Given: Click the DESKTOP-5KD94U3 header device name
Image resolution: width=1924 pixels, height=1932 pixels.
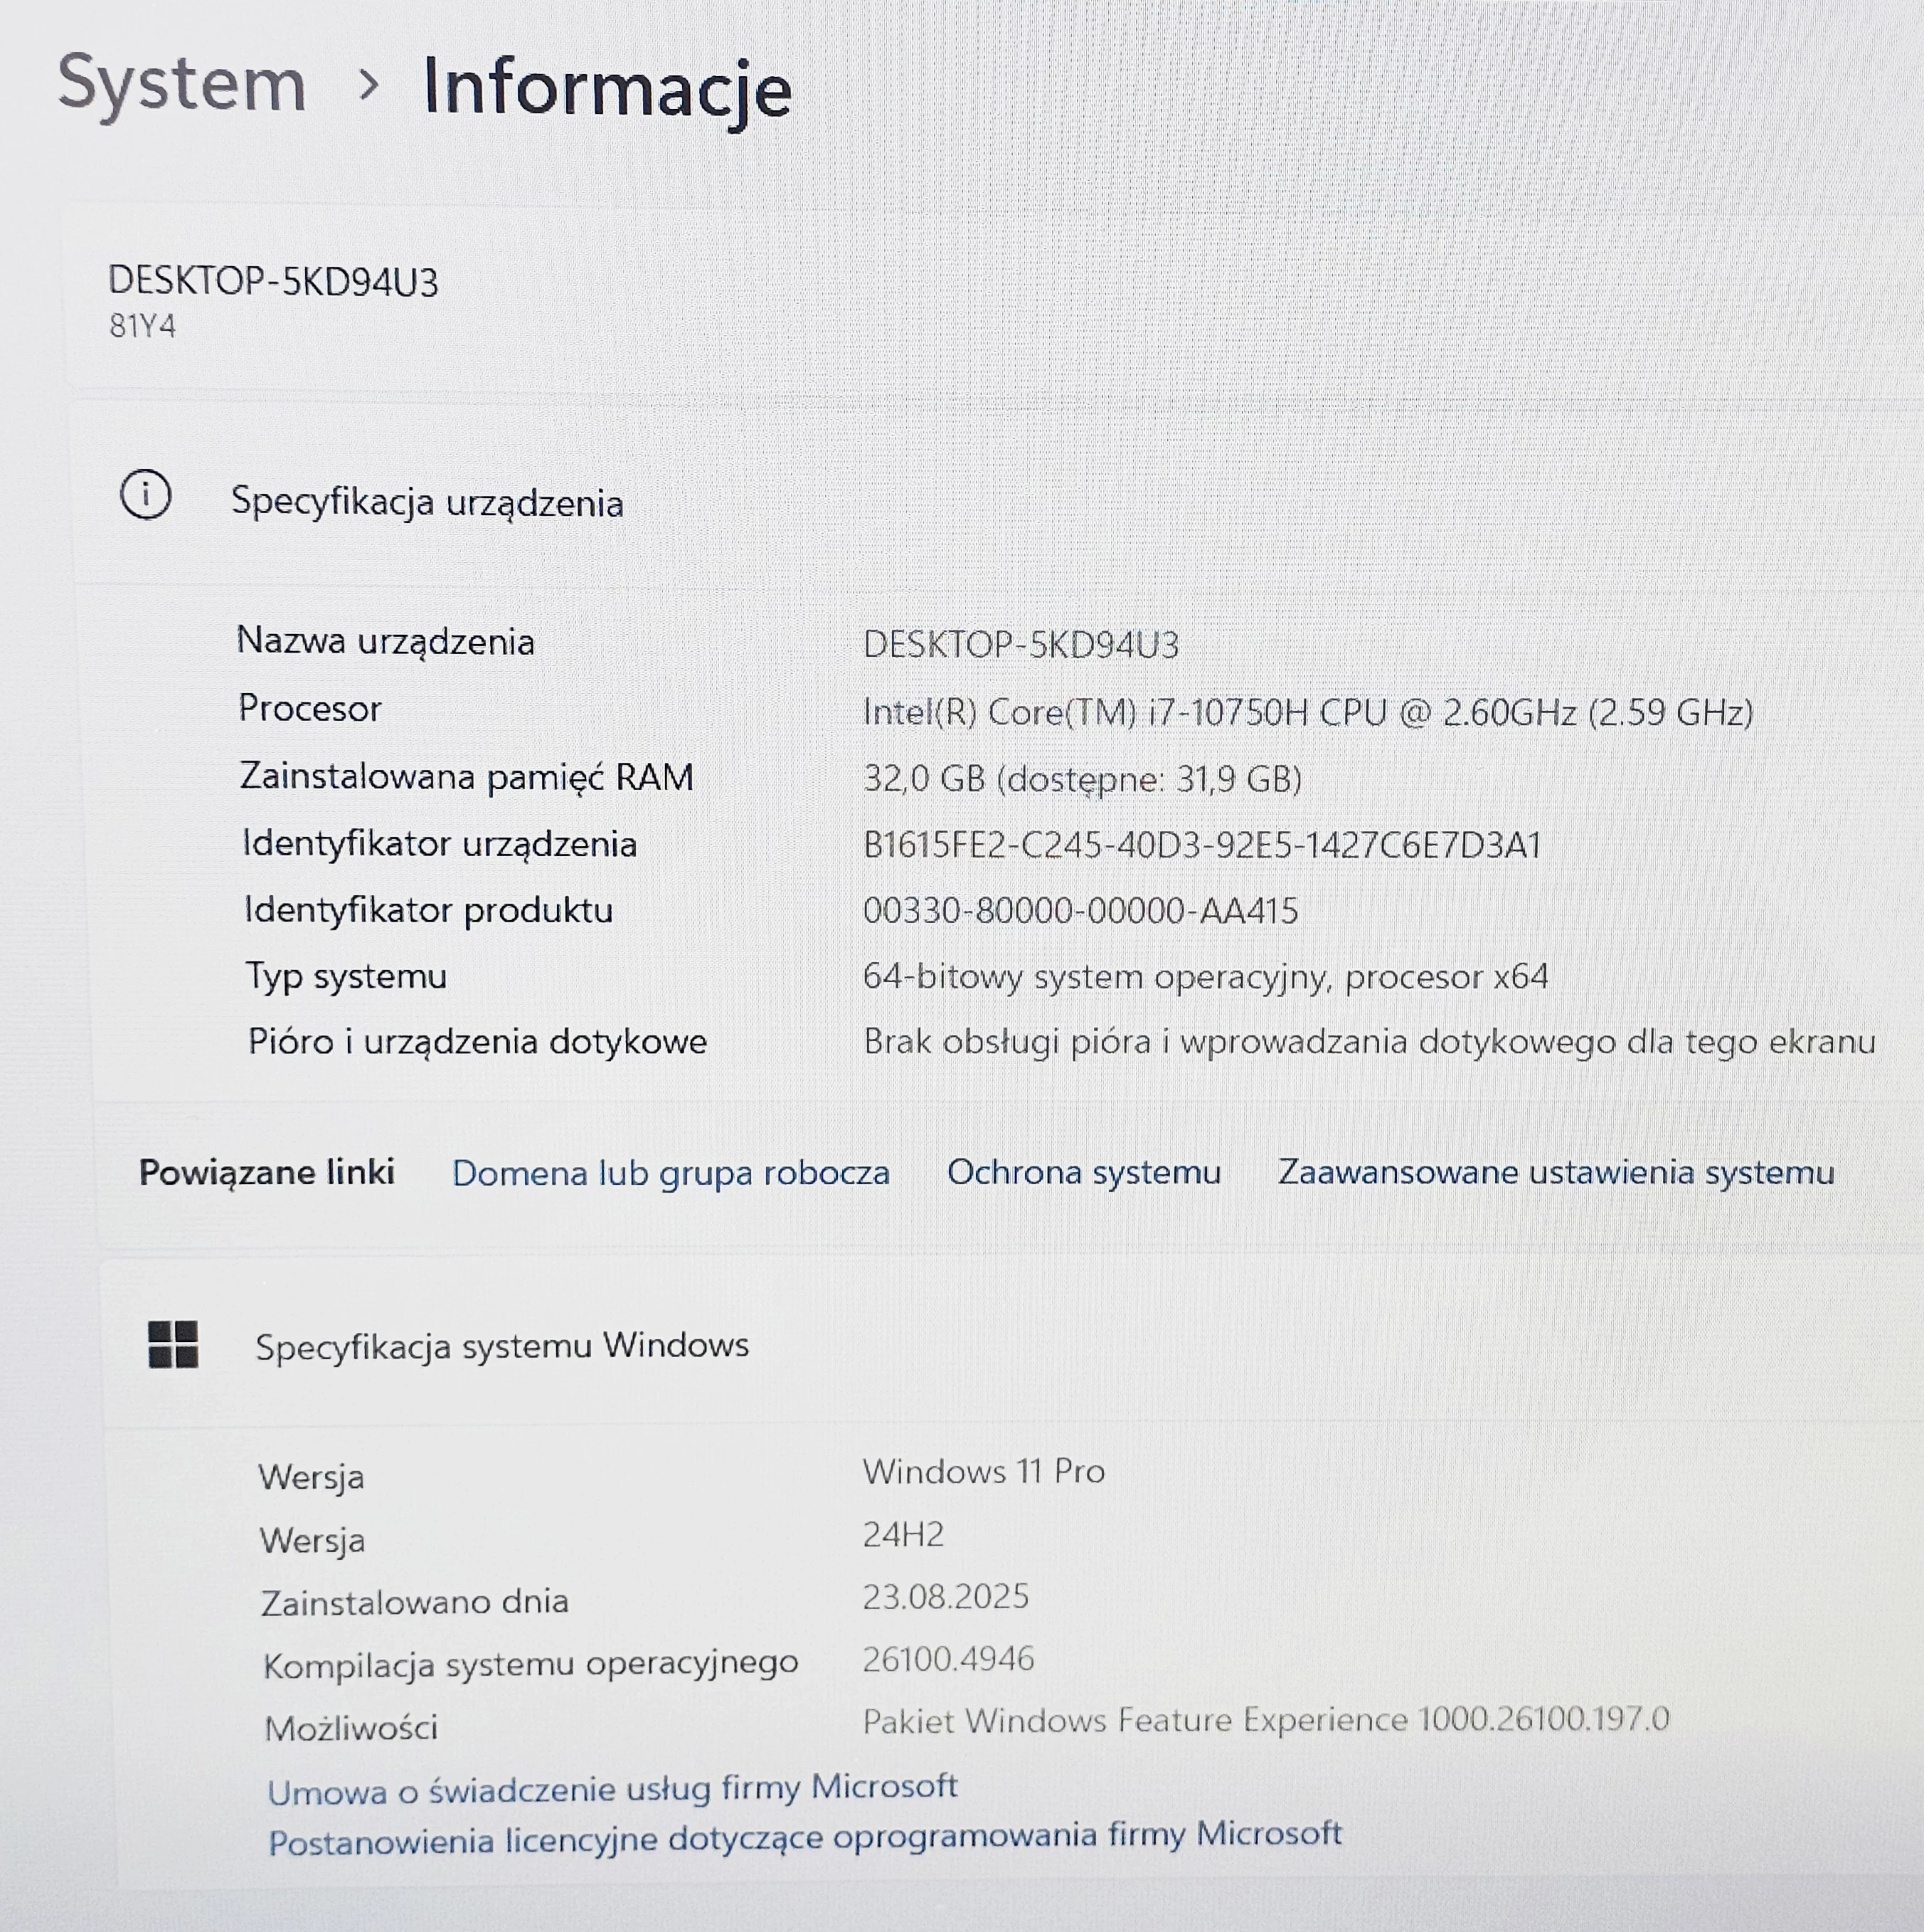Looking at the screenshot, I should click(273, 282).
